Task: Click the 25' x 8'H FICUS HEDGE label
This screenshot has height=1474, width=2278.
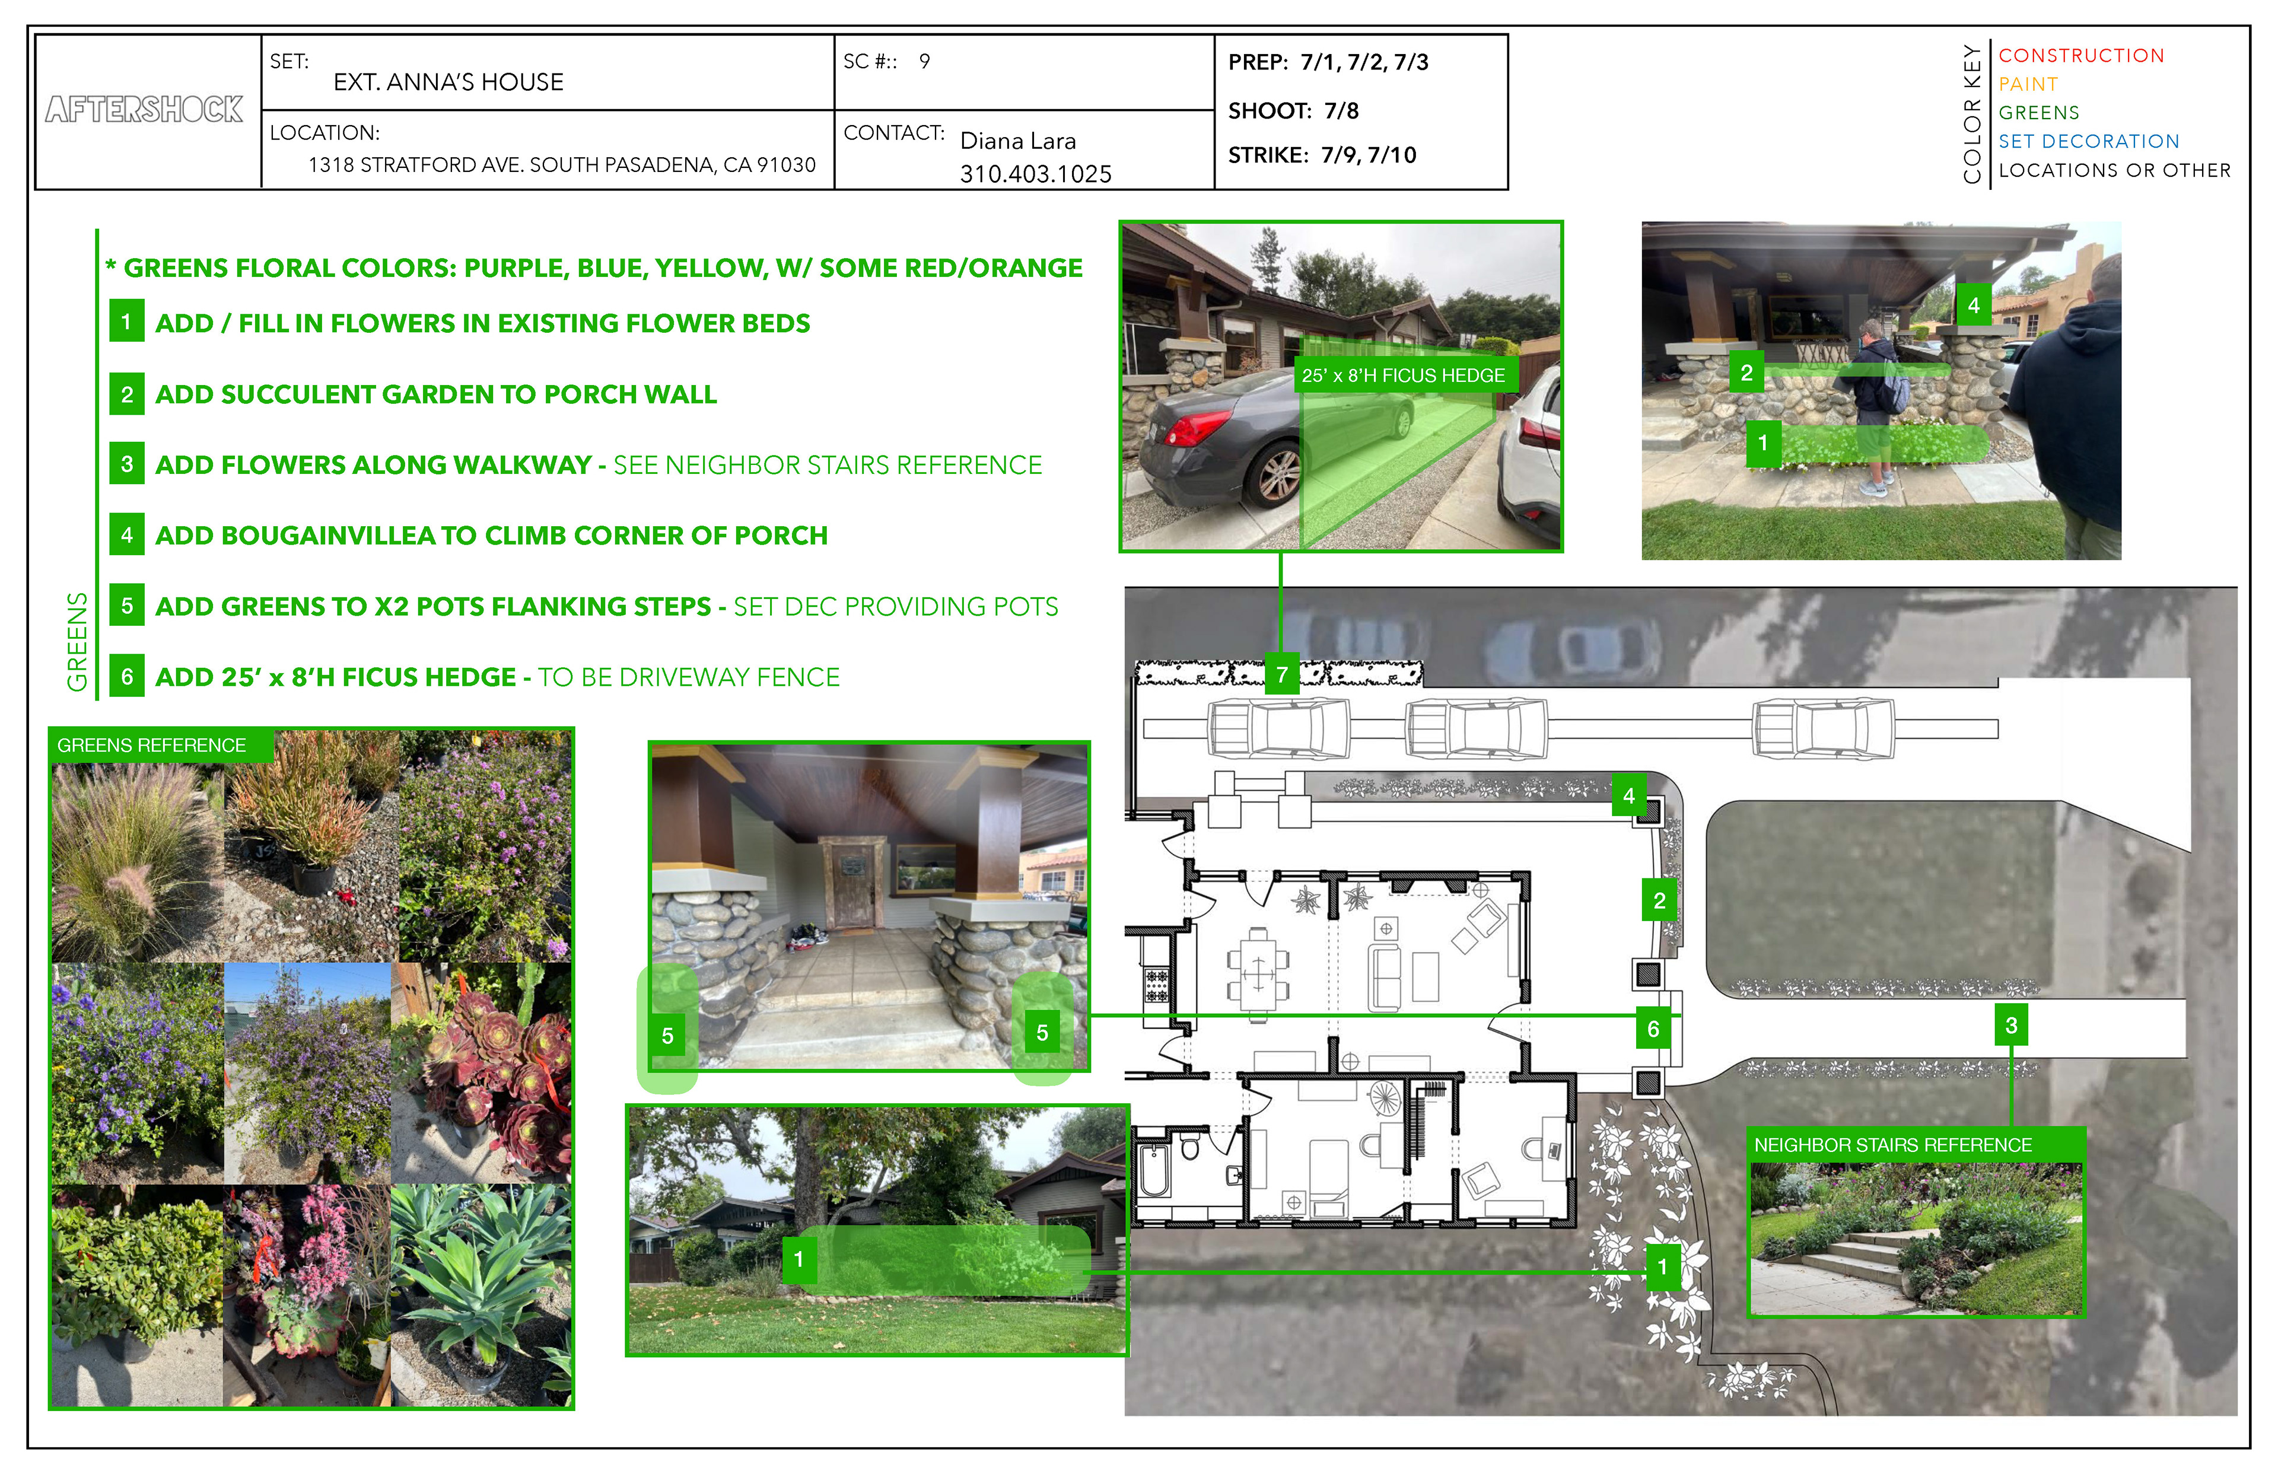Action: tap(1403, 375)
